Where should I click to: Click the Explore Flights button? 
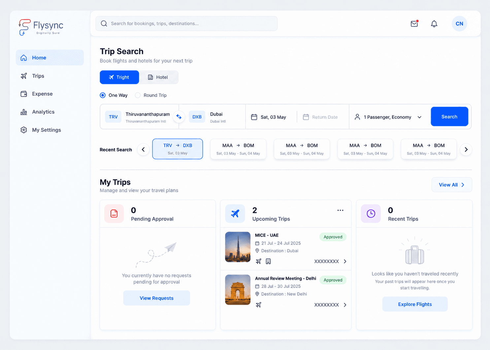click(x=415, y=304)
